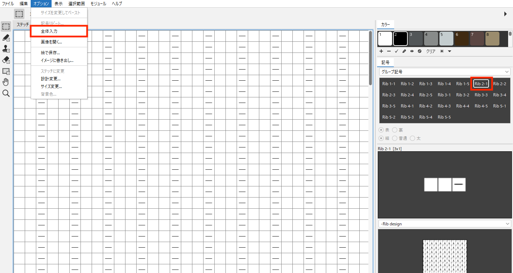Select dark brown color swatch 6
The height and width of the screenshot is (273, 513).
coord(462,39)
